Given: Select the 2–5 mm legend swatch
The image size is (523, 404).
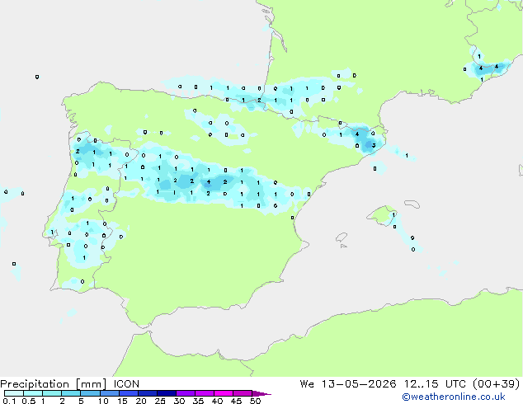Looking at the screenshot, I should (71, 393).
